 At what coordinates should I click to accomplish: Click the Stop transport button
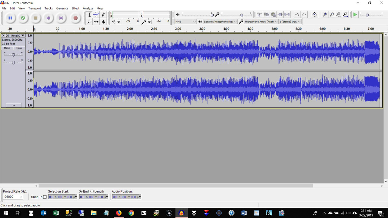(35, 18)
